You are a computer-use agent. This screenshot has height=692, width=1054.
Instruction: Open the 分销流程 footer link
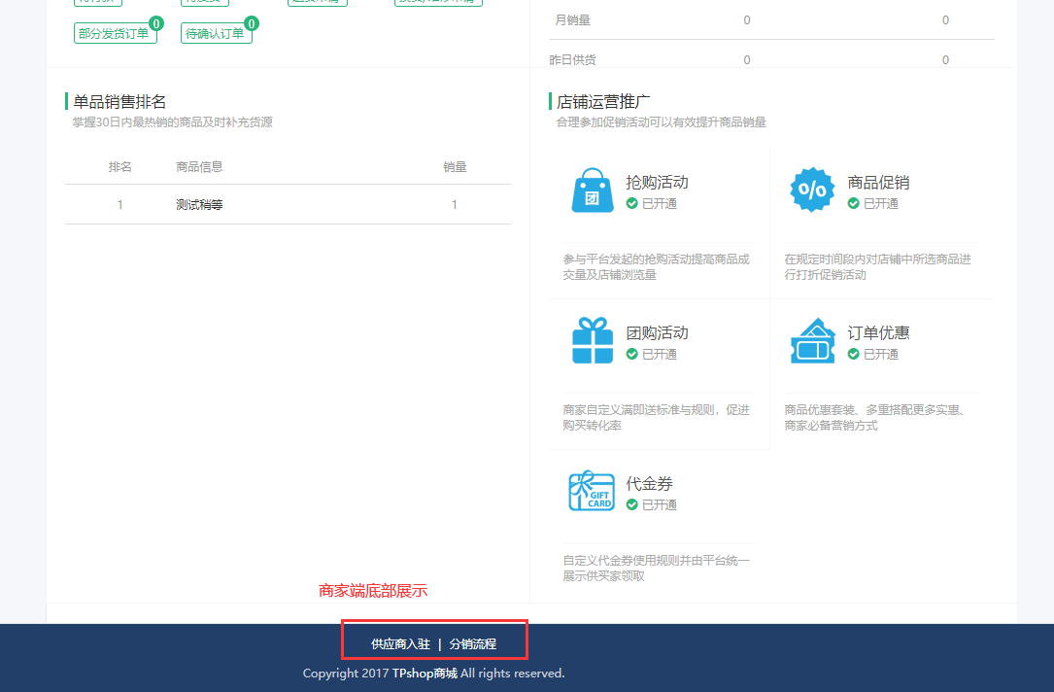[x=473, y=644]
